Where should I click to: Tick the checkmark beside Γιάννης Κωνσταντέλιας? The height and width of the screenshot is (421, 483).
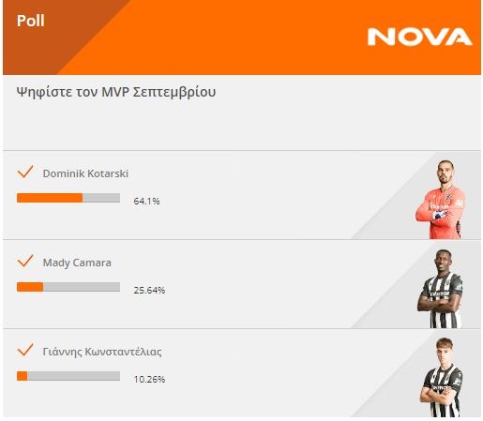click(25, 350)
